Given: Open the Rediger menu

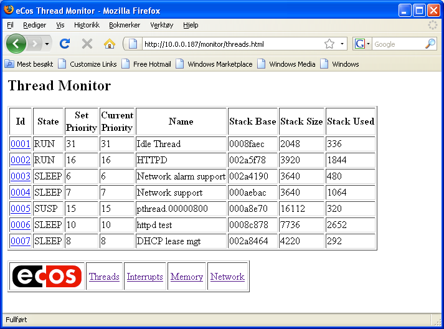Looking at the screenshot, I should coord(34,25).
